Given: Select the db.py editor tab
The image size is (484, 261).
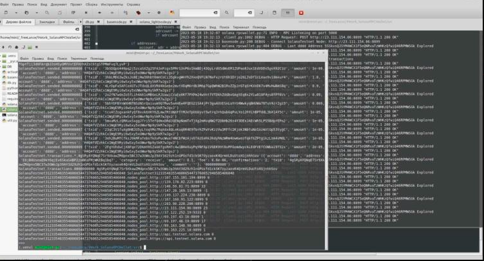Looking at the screenshot, I should pos(90,22).
